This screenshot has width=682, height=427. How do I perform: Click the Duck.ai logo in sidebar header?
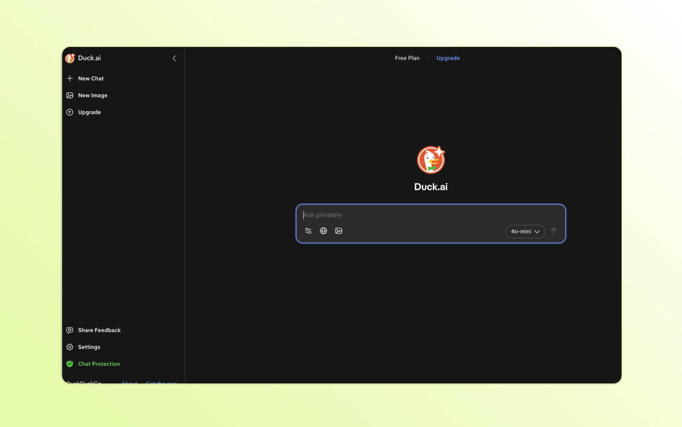tap(70, 58)
